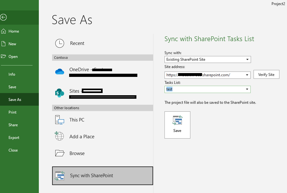This screenshot has width=287, height=193.
Task: Open the Print page
Action: 12,112
